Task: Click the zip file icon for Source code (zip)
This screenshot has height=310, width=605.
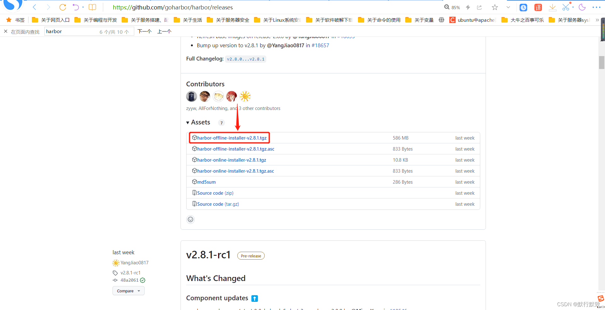Action: [194, 193]
